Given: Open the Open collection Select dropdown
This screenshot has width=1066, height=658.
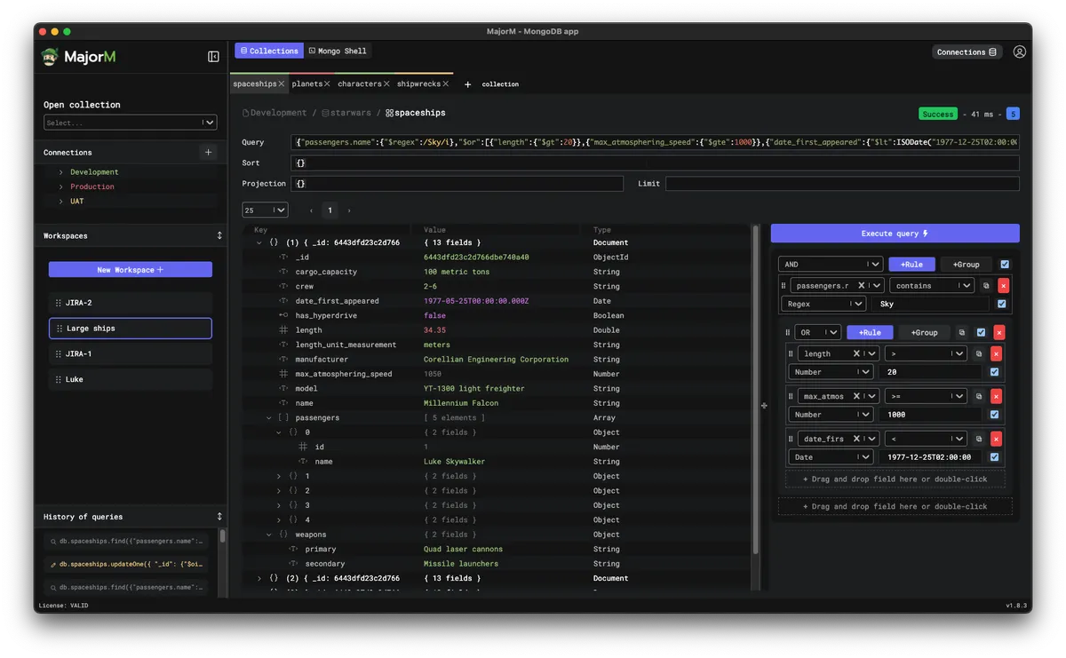Looking at the screenshot, I should point(130,123).
